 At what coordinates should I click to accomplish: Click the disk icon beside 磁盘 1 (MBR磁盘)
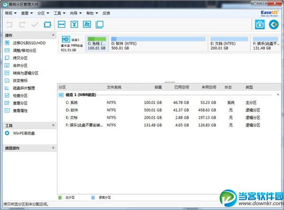tap(61, 95)
